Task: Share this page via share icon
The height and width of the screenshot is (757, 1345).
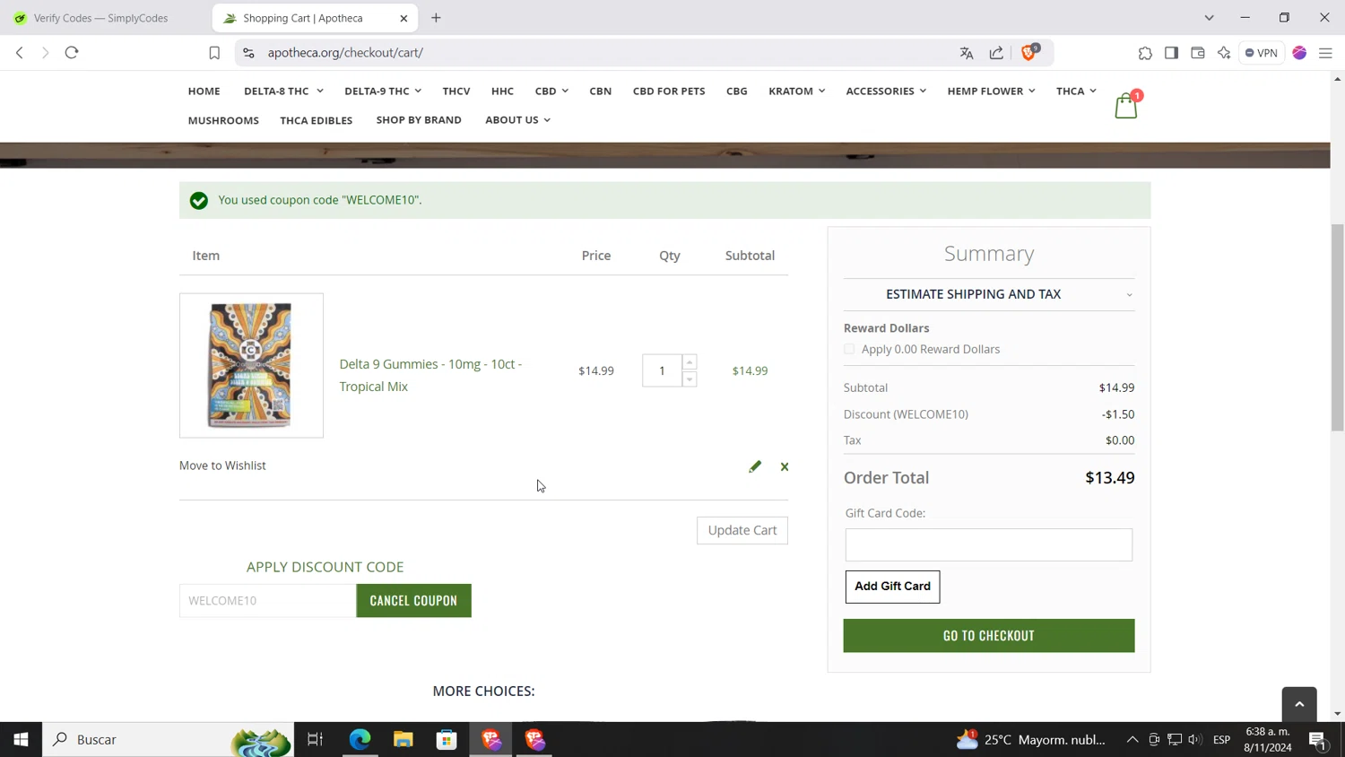Action: [996, 53]
